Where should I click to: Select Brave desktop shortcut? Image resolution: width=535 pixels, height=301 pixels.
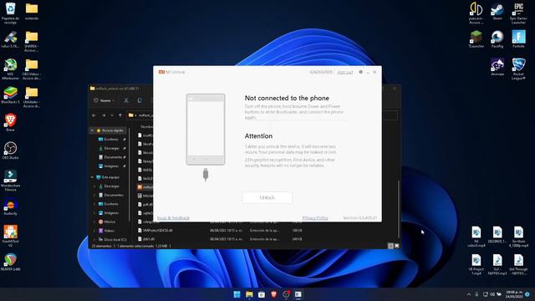pos(10,123)
